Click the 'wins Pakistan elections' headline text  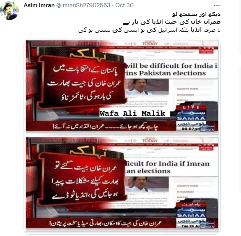coord(166,73)
